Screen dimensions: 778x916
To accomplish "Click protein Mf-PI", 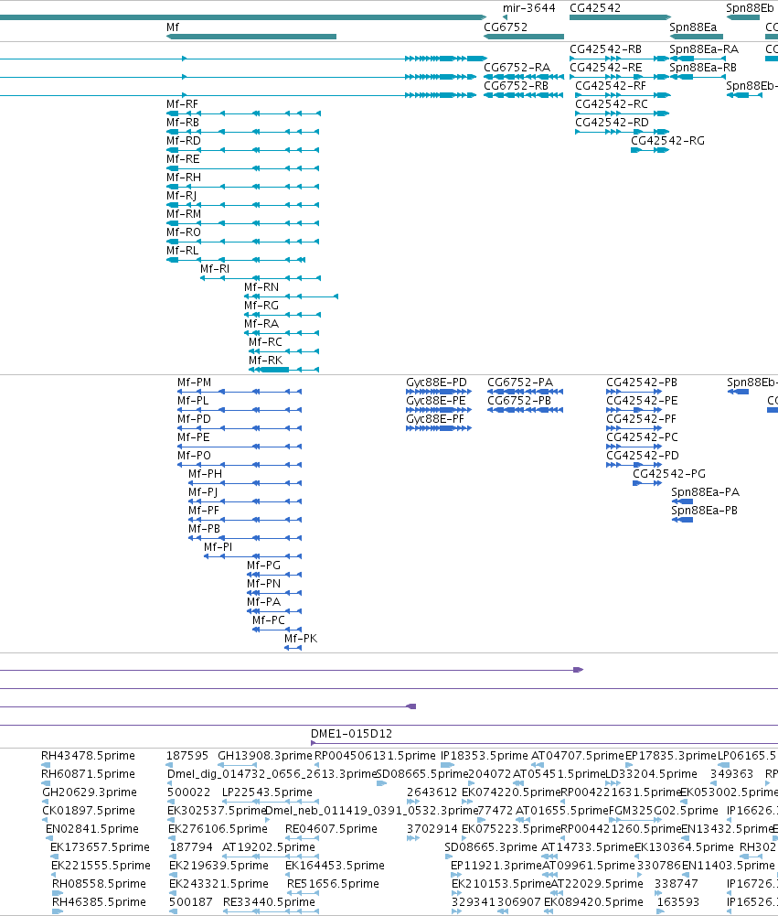I will (218, 547).
